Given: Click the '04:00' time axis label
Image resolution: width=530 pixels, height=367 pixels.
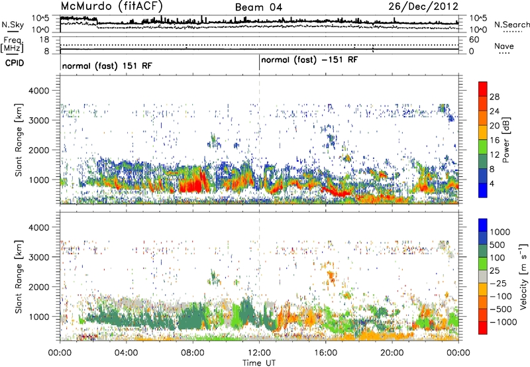Looking at the screenshot, I should (x=126, y=353).
